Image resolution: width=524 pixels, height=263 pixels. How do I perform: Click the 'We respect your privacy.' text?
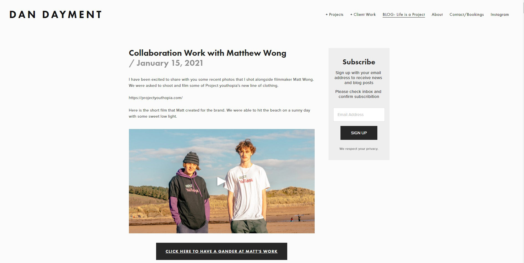359,149
